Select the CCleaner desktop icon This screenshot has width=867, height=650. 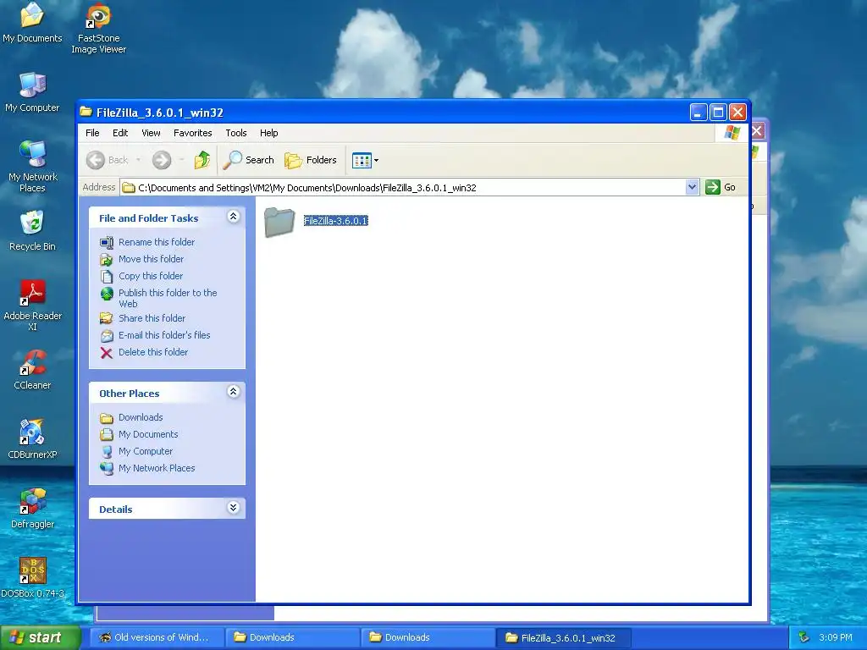32,370
